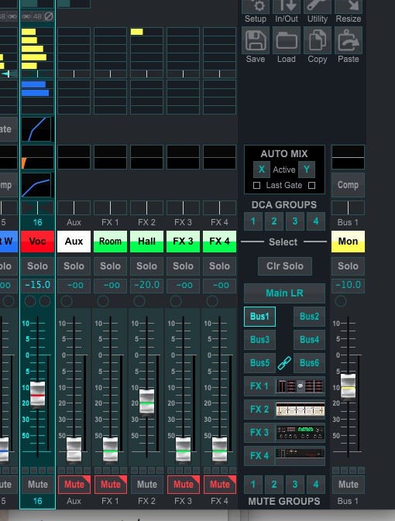The height and width of the screenshot is (521, 395).
Task: Select the Bus6 send layer
Action: click(309, 363)
